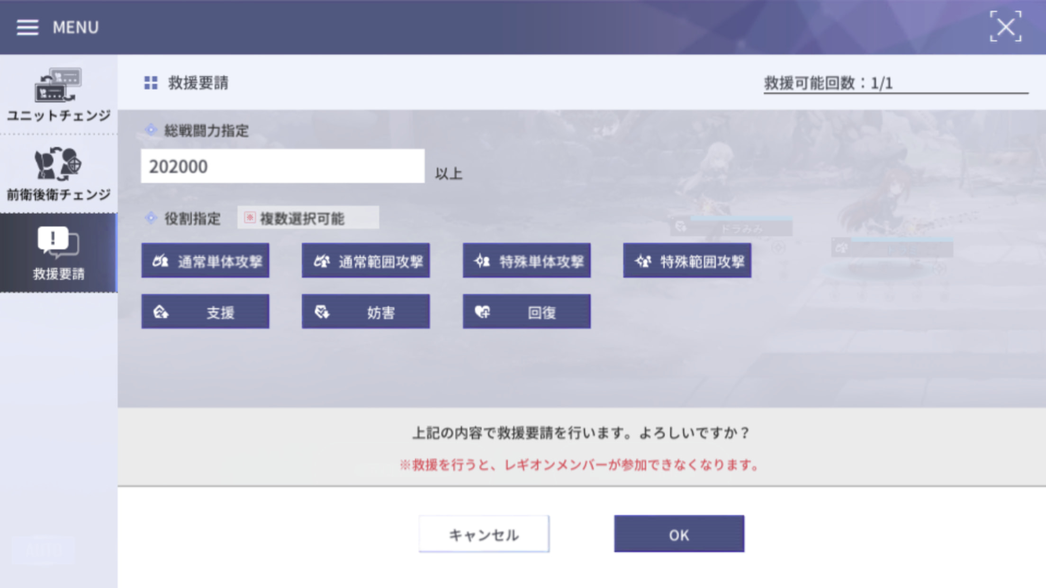Screen dimensions: 1046x588
Task: Toggle the 支援 role button
Action: tap(205, 312)
